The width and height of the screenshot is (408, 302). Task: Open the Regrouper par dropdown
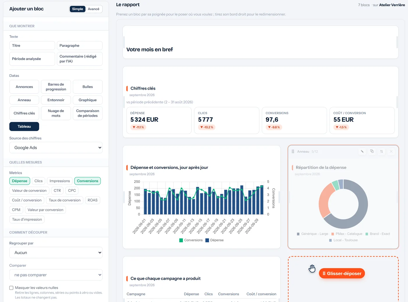(x=56, y=252)
